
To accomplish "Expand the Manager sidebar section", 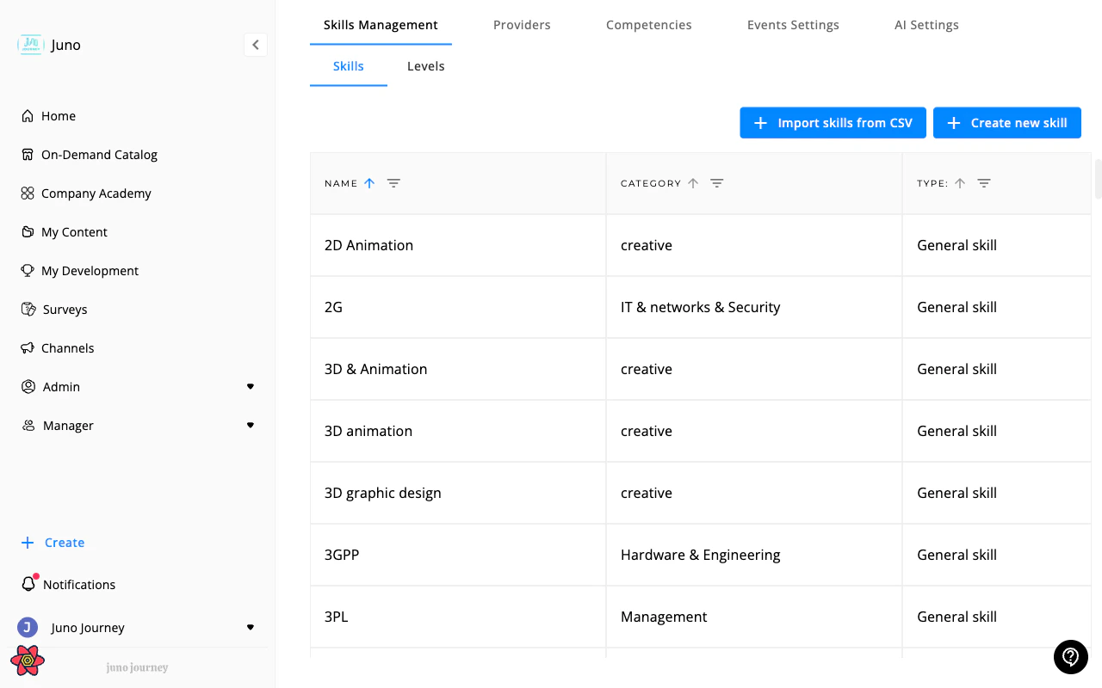I will (x=251, y=425).
